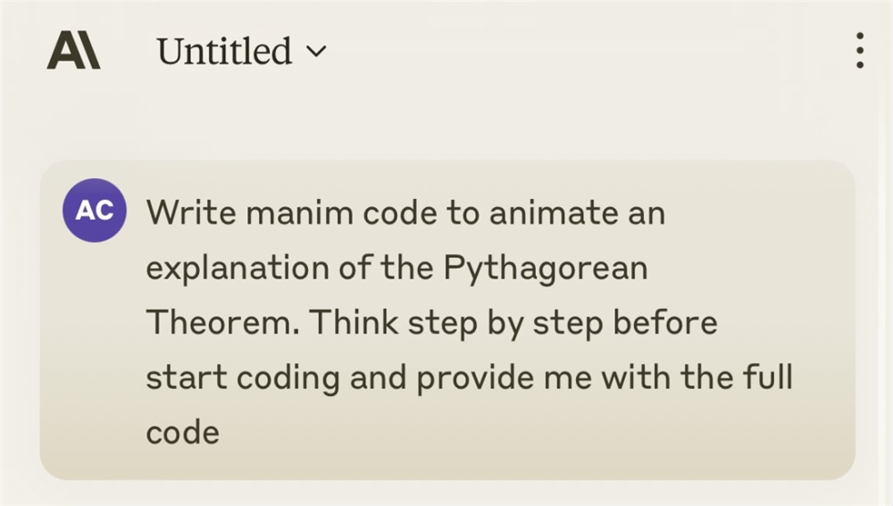
Task: Click the word 'Theorem' in the message
Action: [221, 322]
